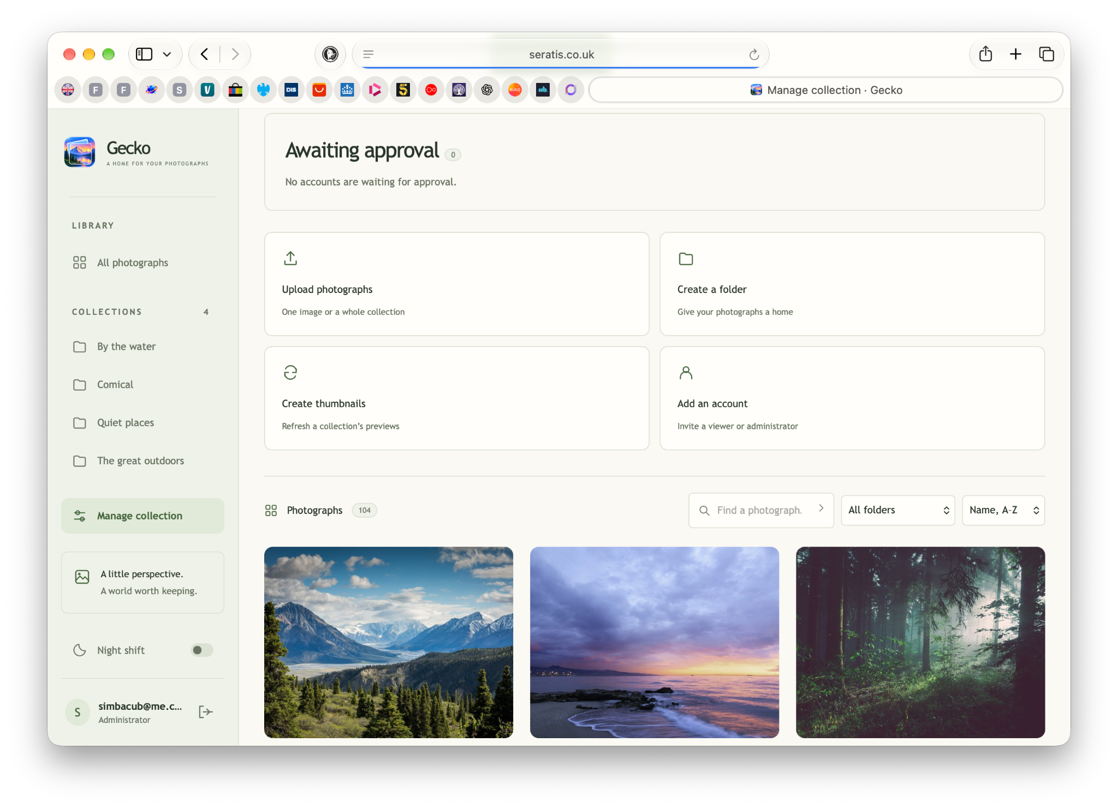Open the purple sunset beach photograph
The image size is (1118, 808).
pyautogui.click(x=655, y=642)
